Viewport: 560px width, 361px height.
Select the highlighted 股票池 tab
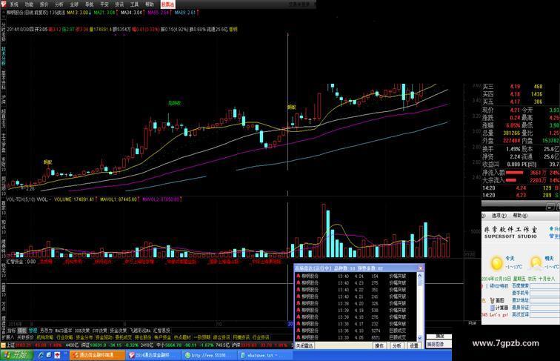tap(167, 4)
